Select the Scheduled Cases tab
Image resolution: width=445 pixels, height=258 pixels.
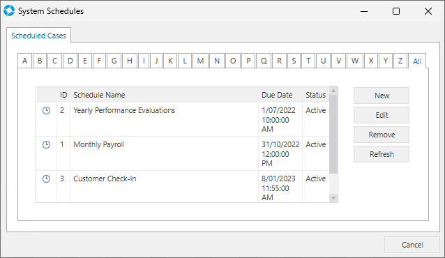[38, 36]
